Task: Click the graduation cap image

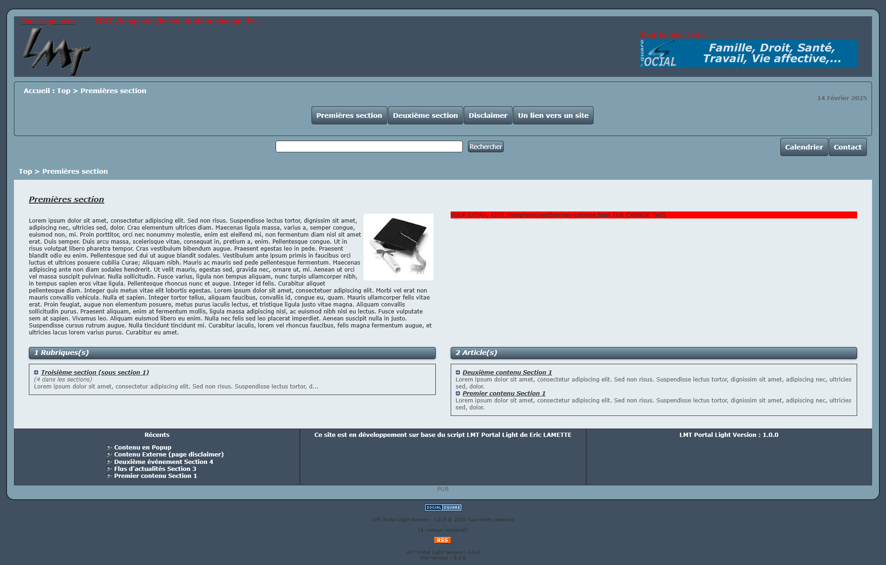Action: [x=398, y=247]
